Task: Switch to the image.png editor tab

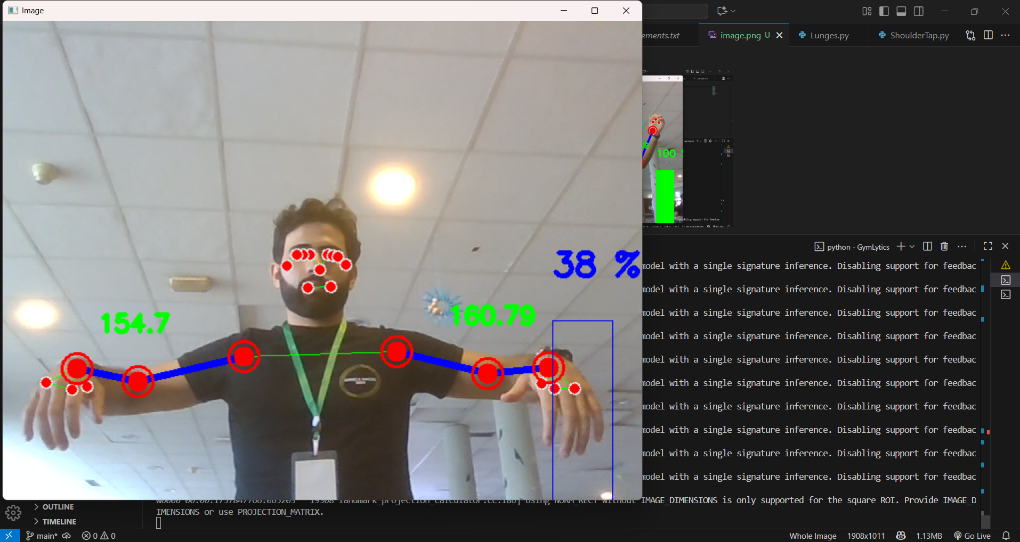Action: tap(740, 35)
